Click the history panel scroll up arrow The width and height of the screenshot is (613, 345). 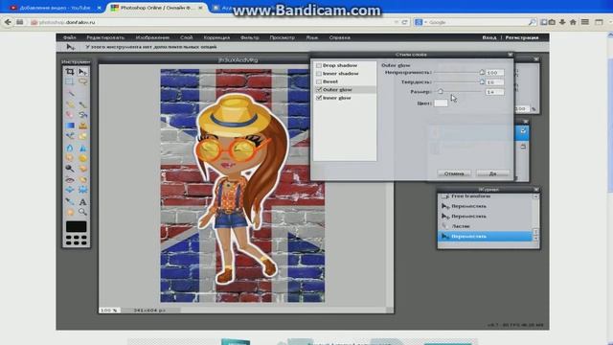[x=535, y=196]
